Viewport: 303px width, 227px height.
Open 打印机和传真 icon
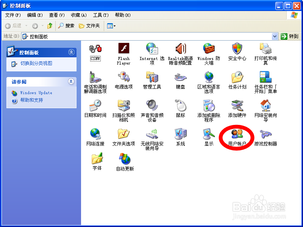coord(266,49)
